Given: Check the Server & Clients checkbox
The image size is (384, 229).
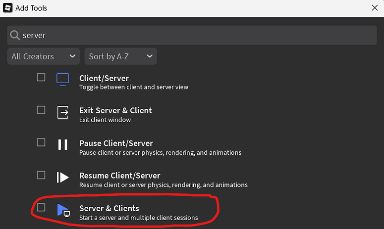Looking at the screenshot, I should pyautogui.click(x=41, y=207).
